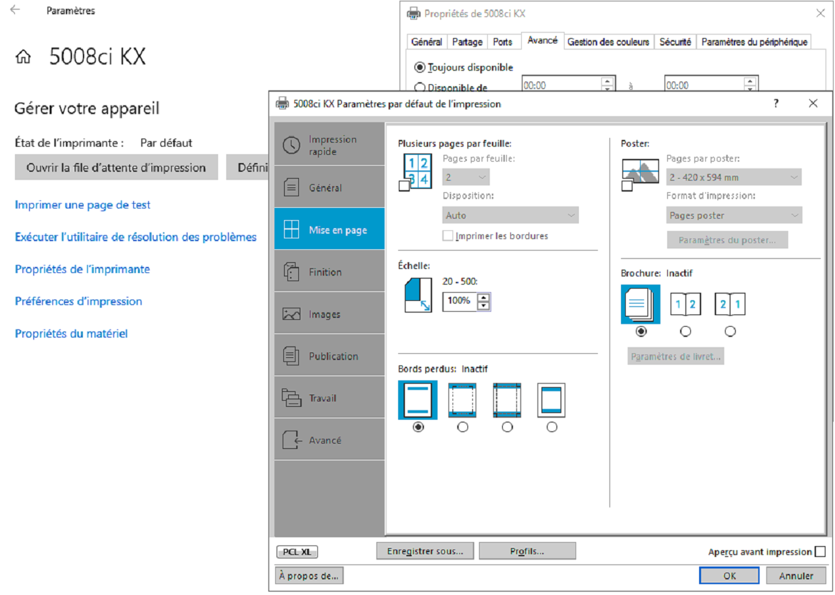The image size is (835, 595).
Task: Open the Images picture icon section
Action: [291, 314]
